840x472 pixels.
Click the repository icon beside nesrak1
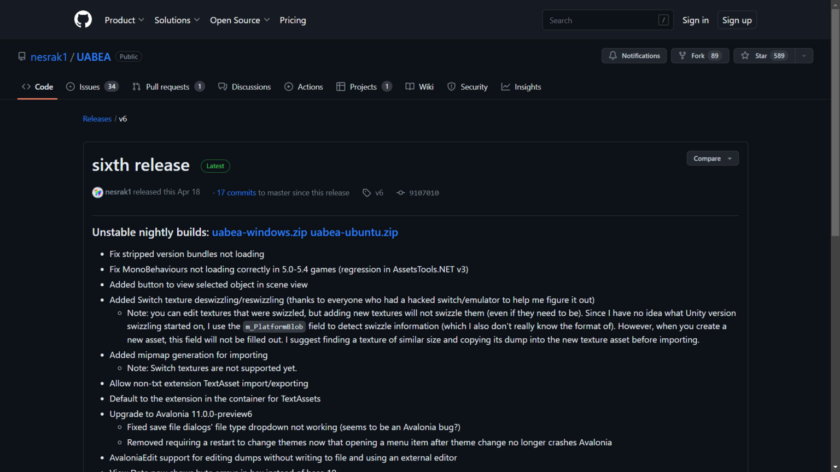pos(22,56)
